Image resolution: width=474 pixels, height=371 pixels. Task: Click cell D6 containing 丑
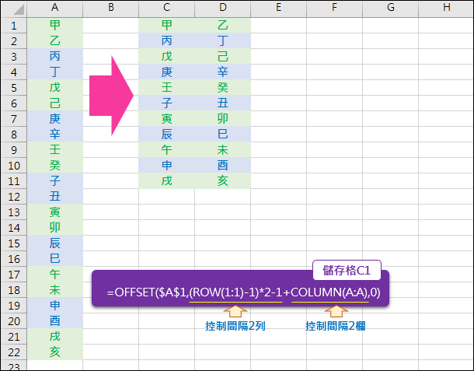coord(222,103)
